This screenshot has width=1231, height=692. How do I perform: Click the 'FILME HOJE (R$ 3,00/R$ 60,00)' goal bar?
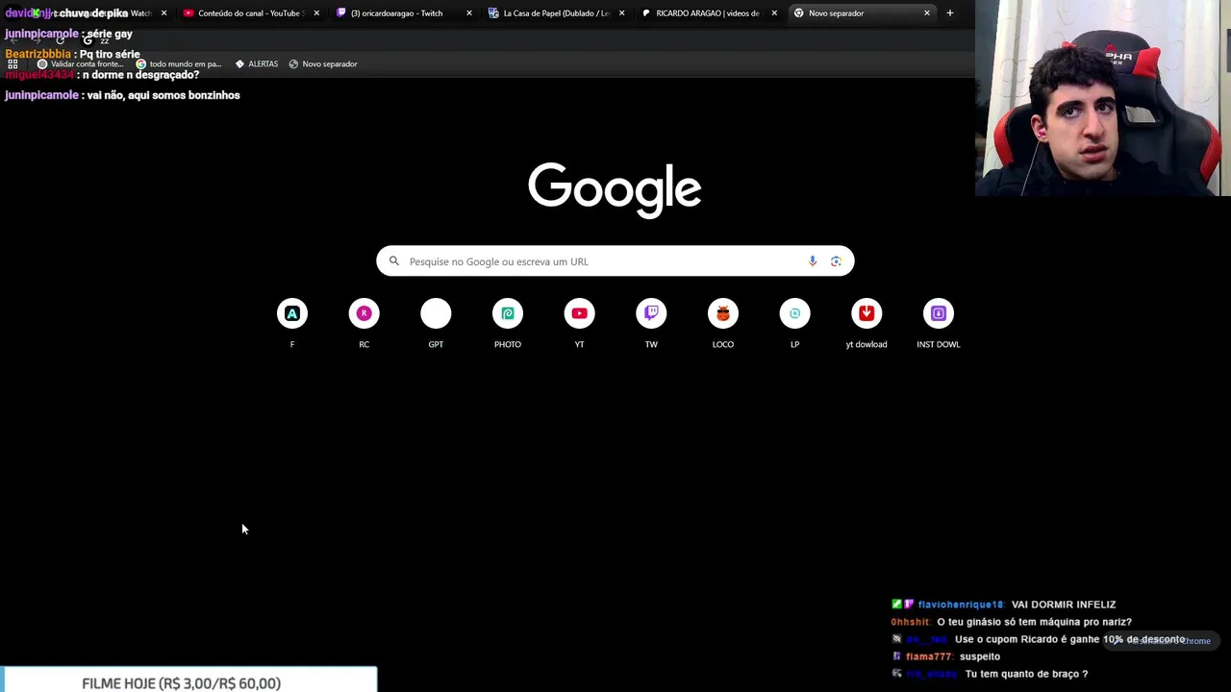(x=188, y=680)
